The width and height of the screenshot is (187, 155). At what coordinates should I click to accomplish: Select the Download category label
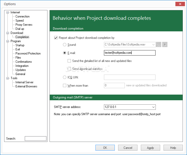[17, 33]
